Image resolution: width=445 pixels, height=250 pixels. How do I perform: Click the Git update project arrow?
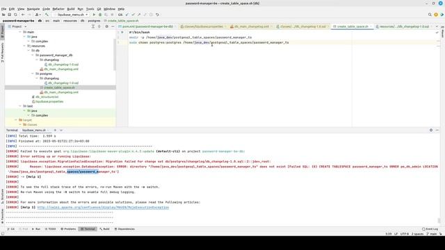[x=127, y=15]
